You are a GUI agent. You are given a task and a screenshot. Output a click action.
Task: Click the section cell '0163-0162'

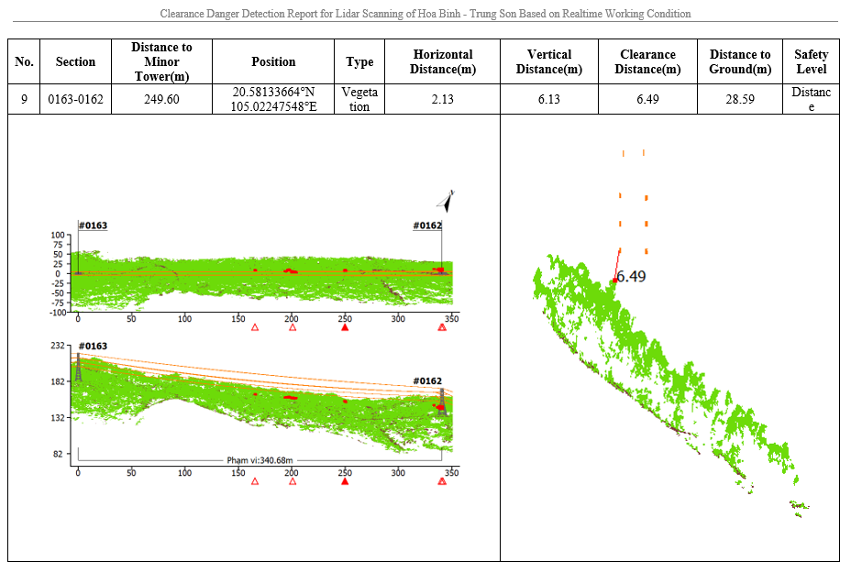click(75, 99)
